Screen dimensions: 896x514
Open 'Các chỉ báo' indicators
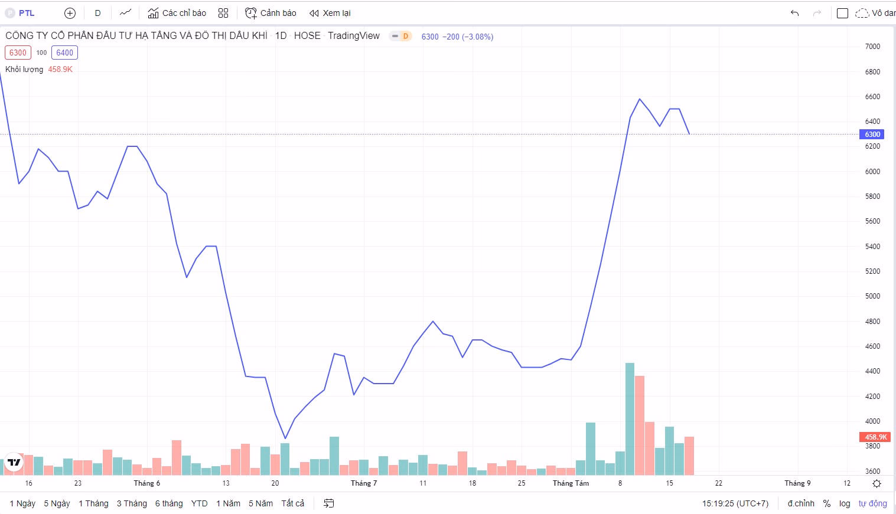tap(177, 13)
